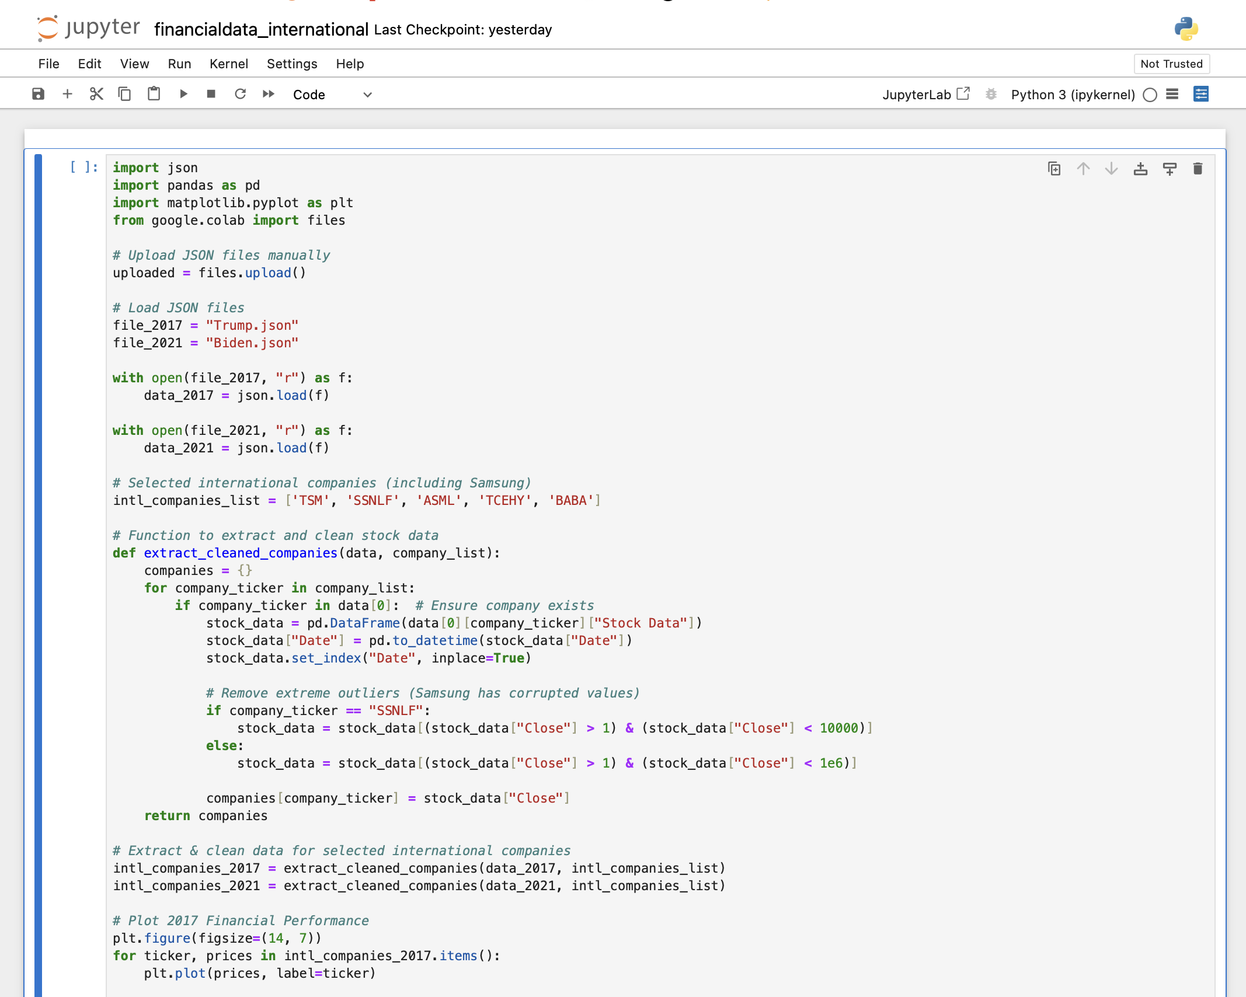Screen dimensions: 1246x997
Task: Interrupt the kernel with the stop icon
Action: pyautogui.click(x=211, y=93)
